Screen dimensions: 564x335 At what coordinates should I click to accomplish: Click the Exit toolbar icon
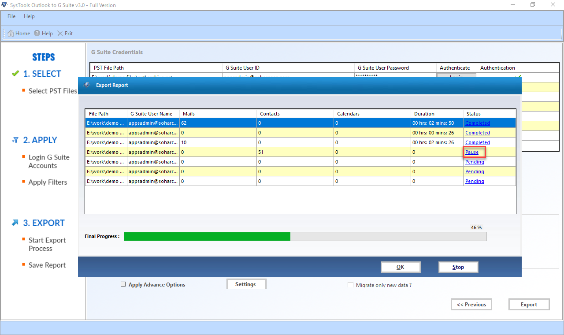pos(60,33)
